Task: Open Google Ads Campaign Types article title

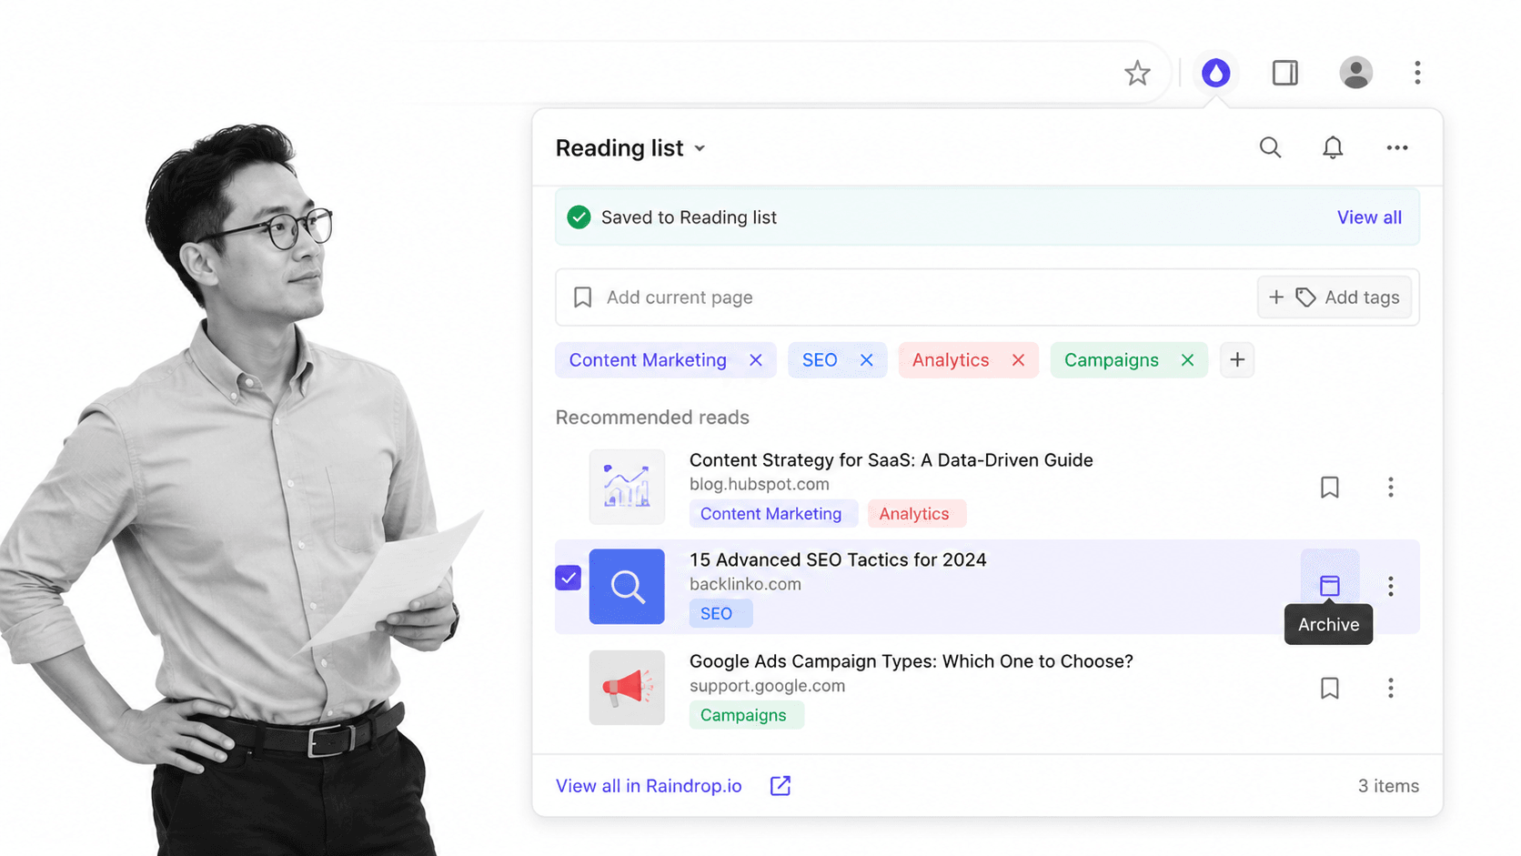Action: point(912,661)
